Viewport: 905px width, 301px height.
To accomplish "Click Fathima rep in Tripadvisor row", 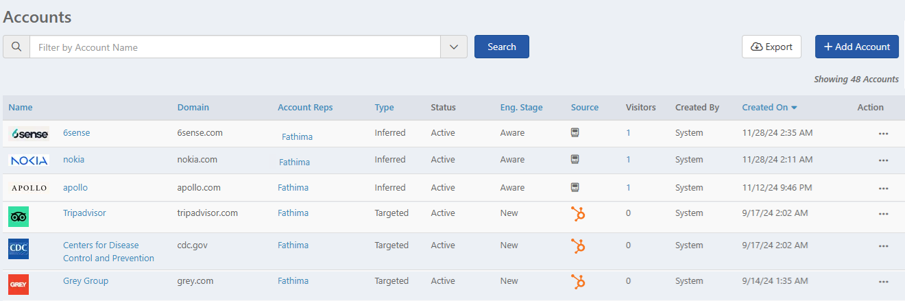I will click(293, 213).
